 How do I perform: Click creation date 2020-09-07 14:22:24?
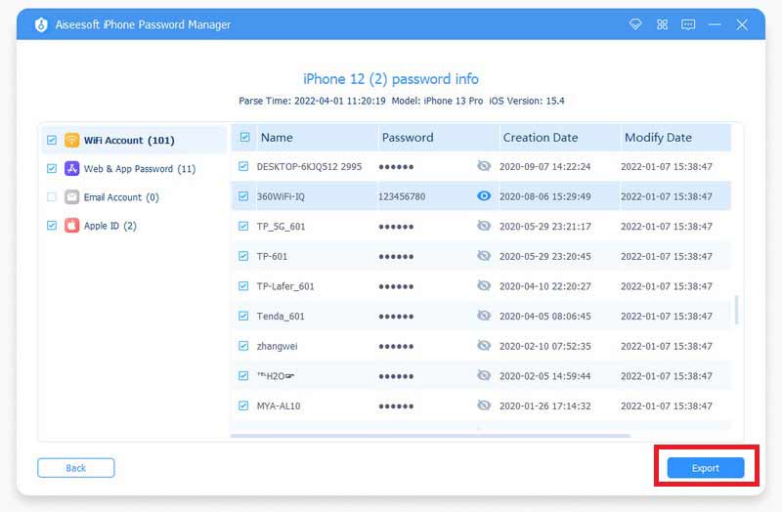[x=545, y=166]
